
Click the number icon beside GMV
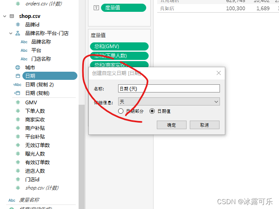tap(18, 102)
